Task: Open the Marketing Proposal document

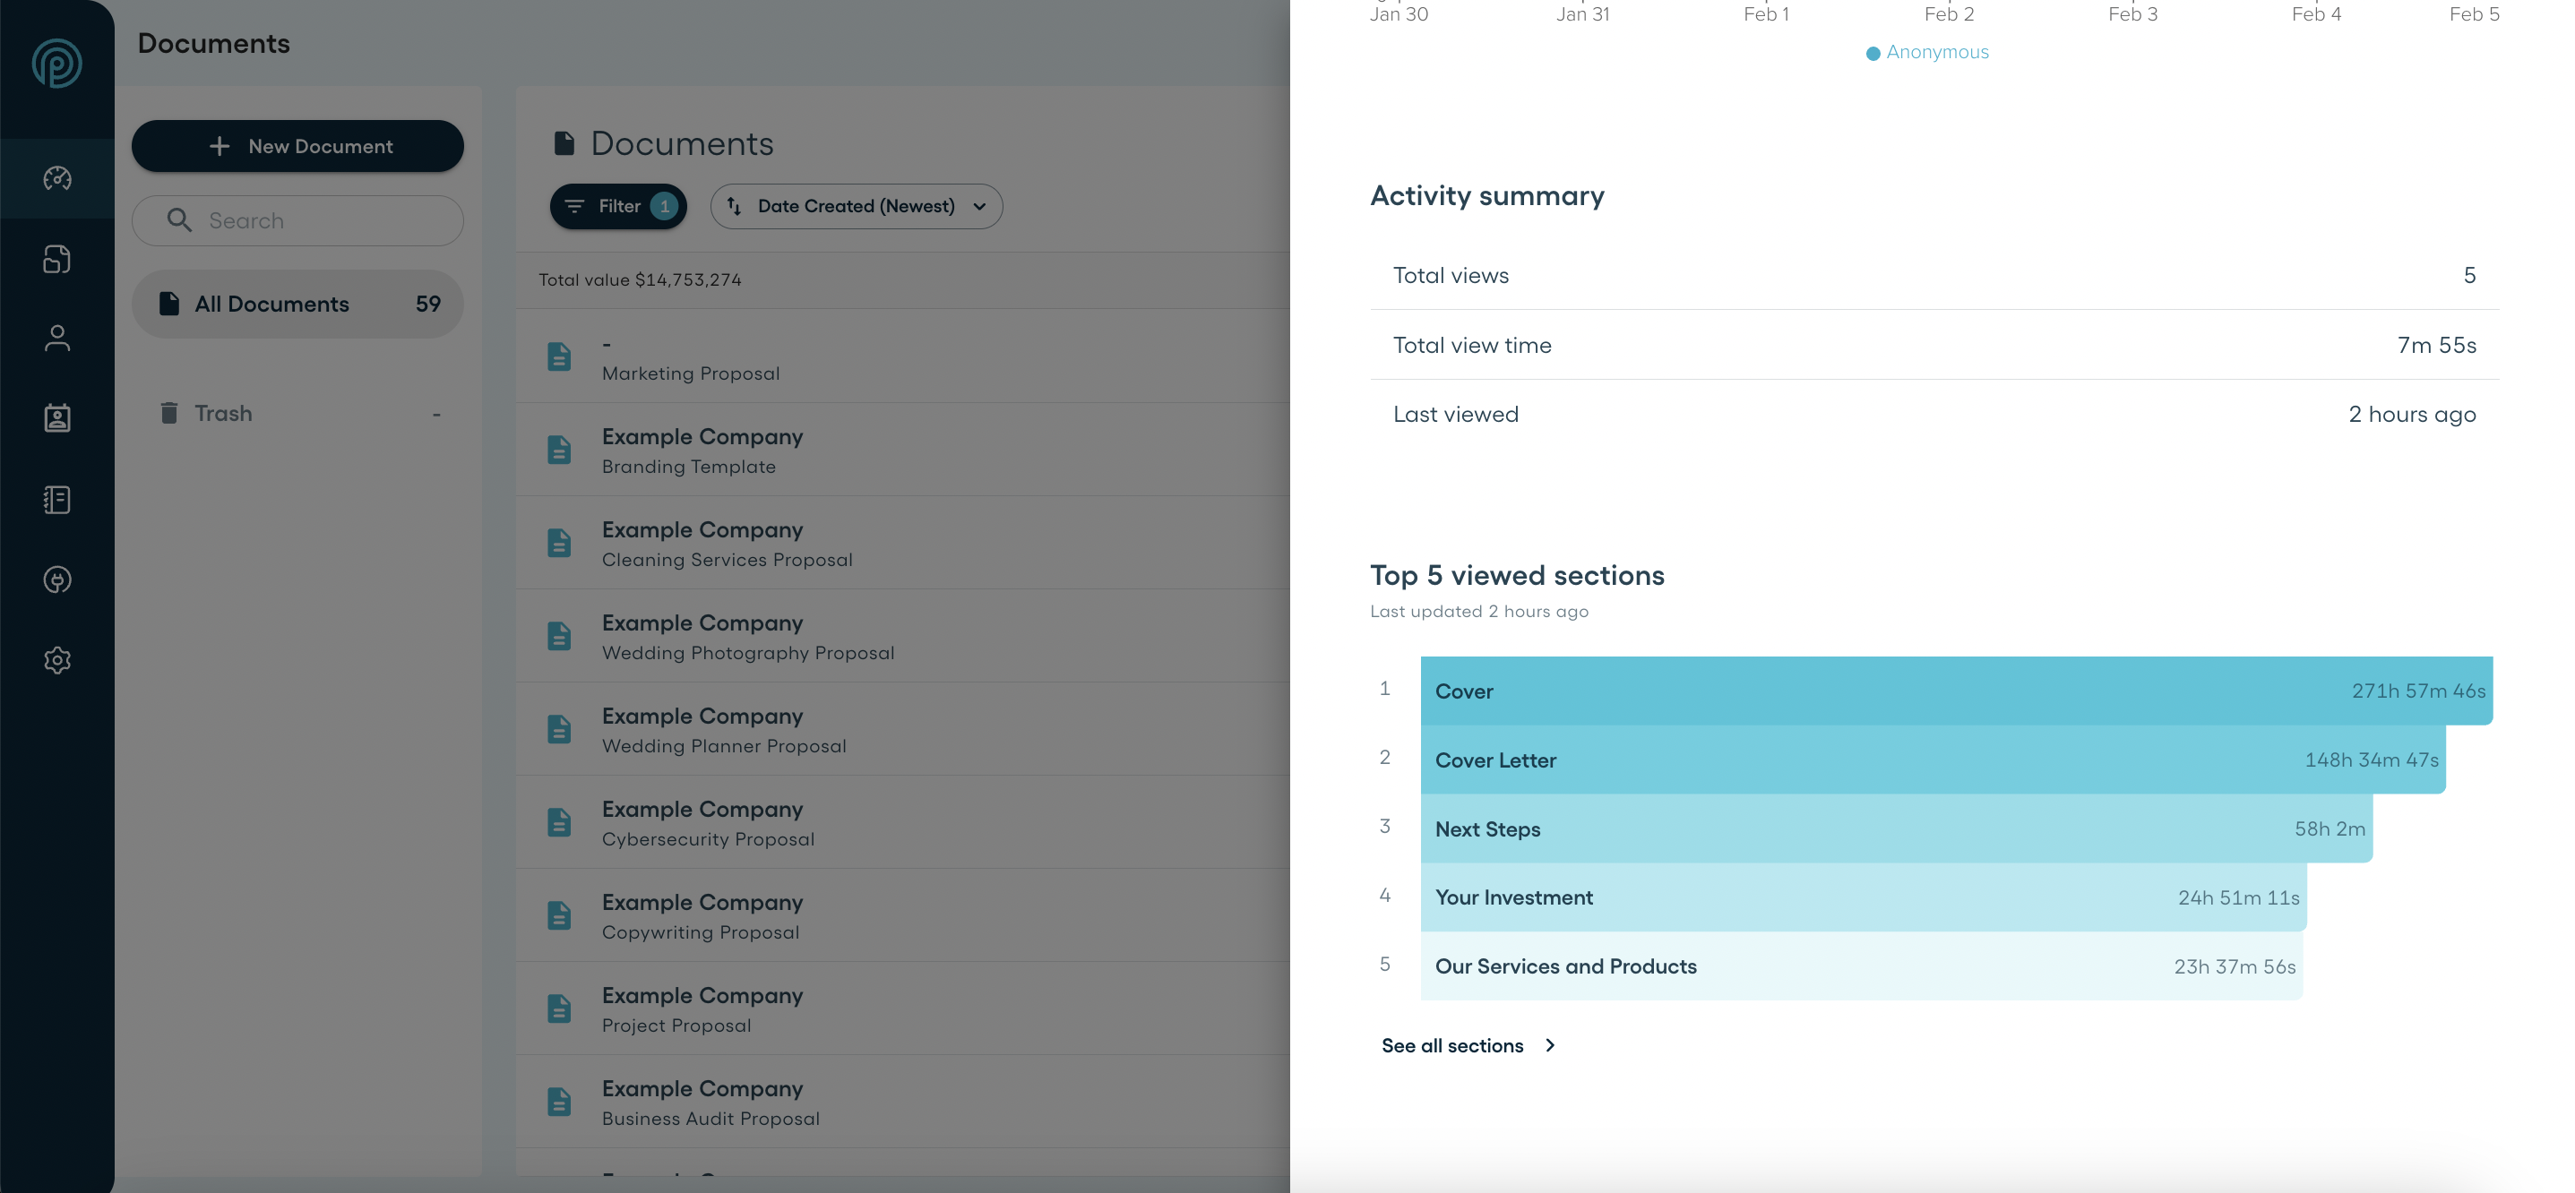Action: coord(690,373)
